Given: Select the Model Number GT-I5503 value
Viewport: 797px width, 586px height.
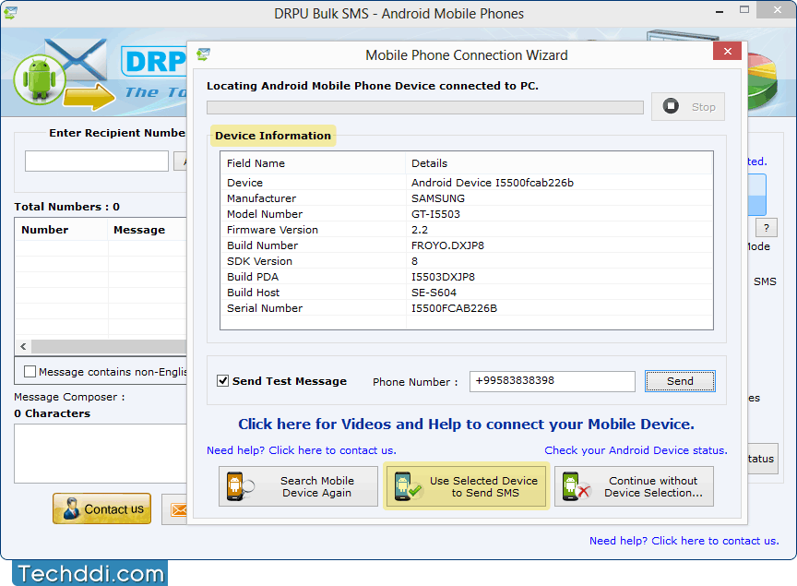Looking at the screenshot, I should point(435,214).
